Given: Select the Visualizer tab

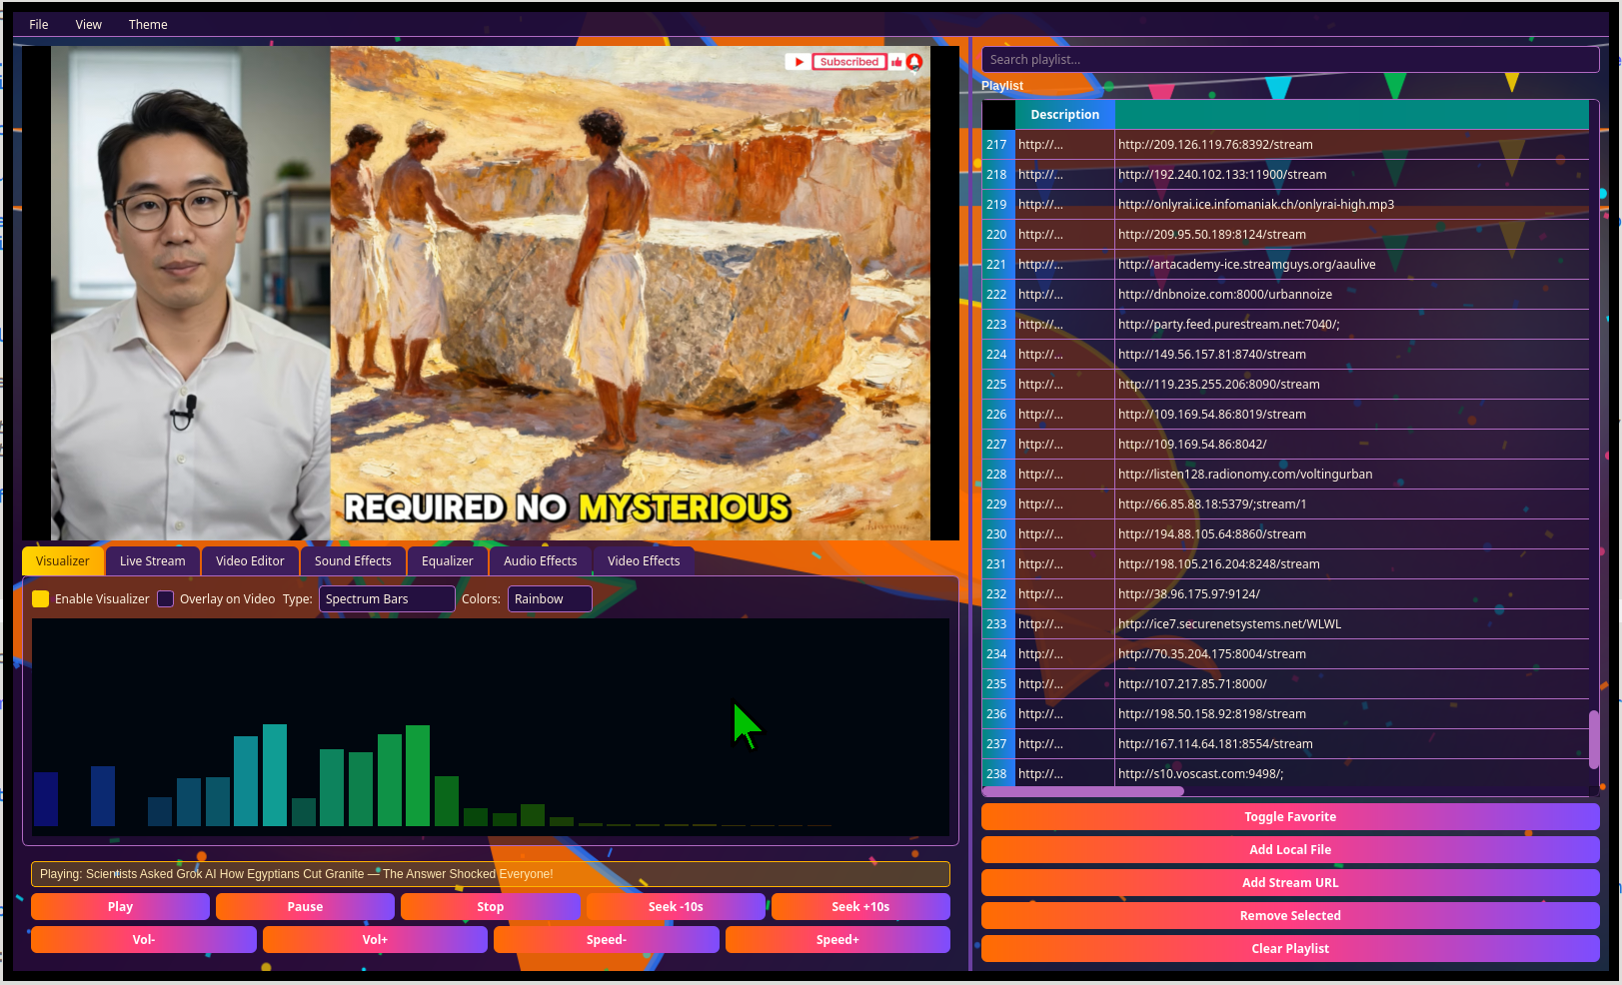Looking at the screenshot, I should point(63,561).
